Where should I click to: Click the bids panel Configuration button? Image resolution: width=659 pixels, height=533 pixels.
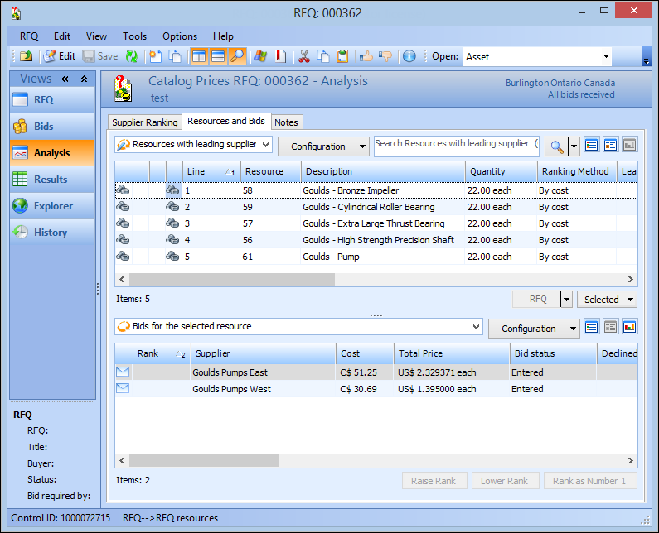pos(534,329)
